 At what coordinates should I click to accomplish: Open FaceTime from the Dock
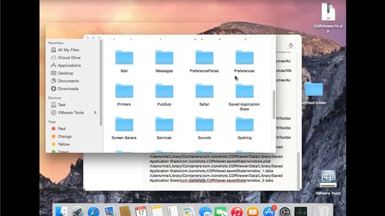(x=221, y=211)
